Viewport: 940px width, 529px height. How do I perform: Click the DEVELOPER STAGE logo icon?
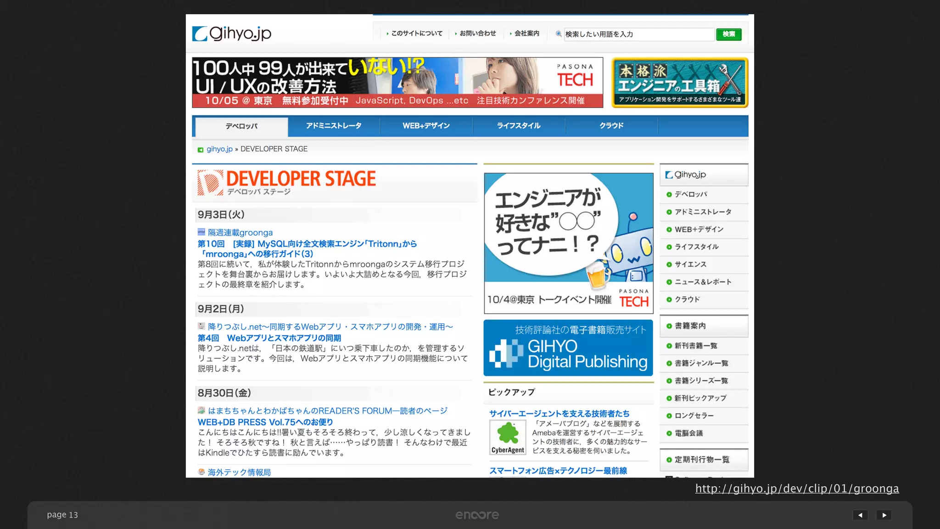(x=210, y=183)
